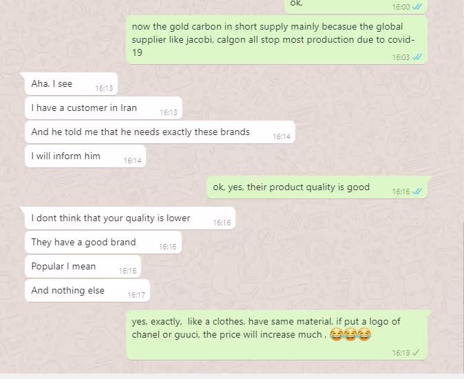Viewport: 464px width, 379px height.
Task: Click the 16:19 timestamp on the last message
Action: (x=401, y=353)
